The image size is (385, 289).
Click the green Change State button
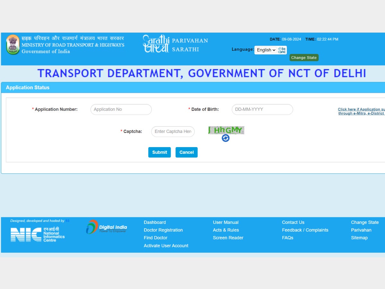(x=304, y=57)
